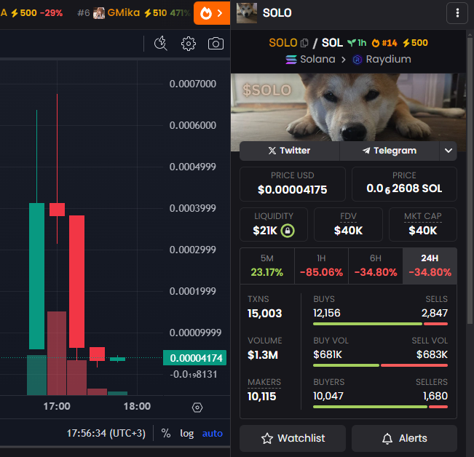Take chart snapshot with camera icon
Screen dimensions: 474x457
[x=216, y=44]
